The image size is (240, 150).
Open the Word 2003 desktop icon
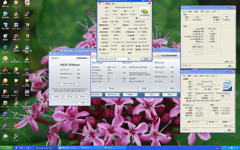coord(16,26)
